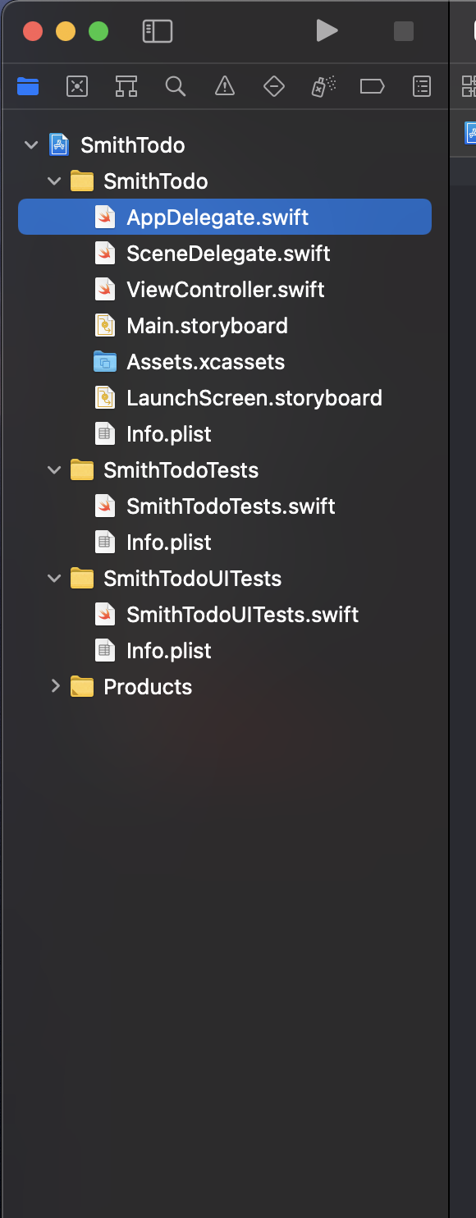Open SceneDelegate.swift
476x1218 pixels.
coord(228,254)
